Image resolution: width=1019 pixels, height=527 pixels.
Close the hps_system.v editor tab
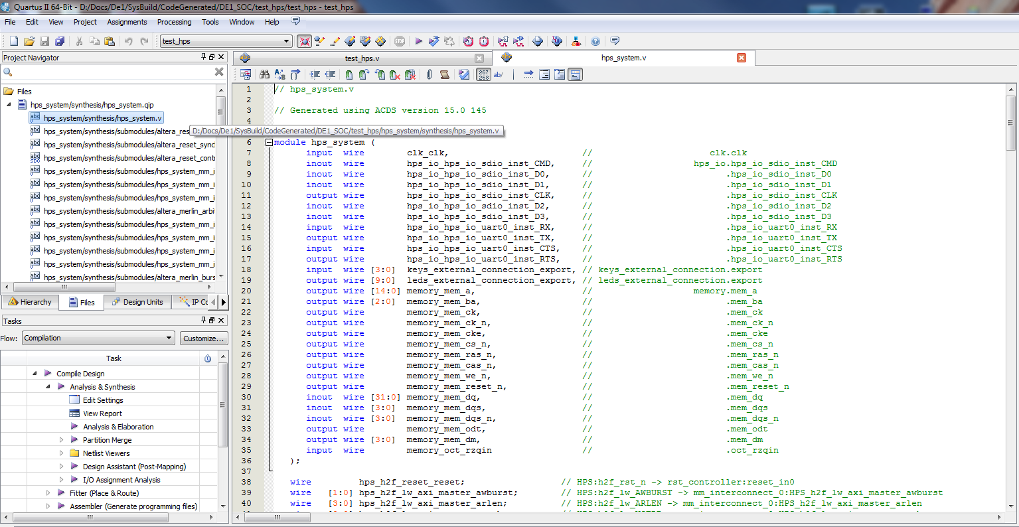point(742,58)
